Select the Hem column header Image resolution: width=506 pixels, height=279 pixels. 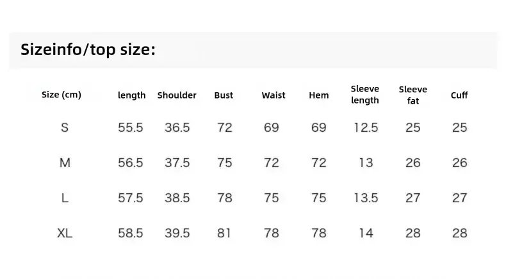click(x=319, y=95)
